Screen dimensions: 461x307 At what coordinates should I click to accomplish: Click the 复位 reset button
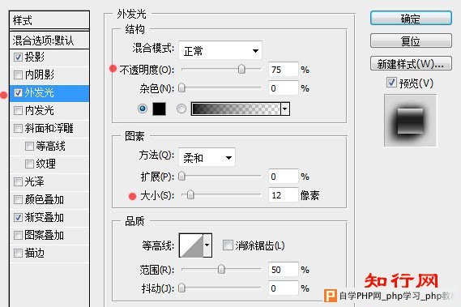[x=411, y=41]
